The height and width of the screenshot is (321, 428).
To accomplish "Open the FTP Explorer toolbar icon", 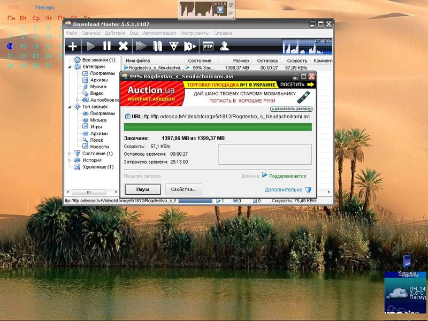I will tap(208, 47).
